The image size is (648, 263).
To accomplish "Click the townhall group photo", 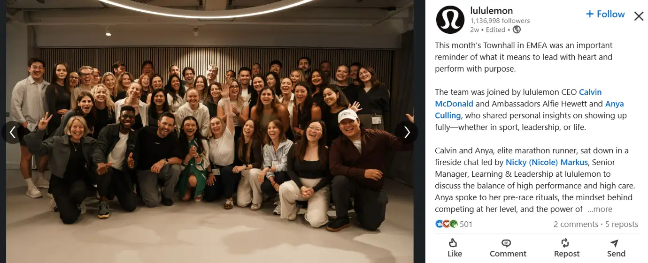I will pyautogui.click(x=209, y=131).
